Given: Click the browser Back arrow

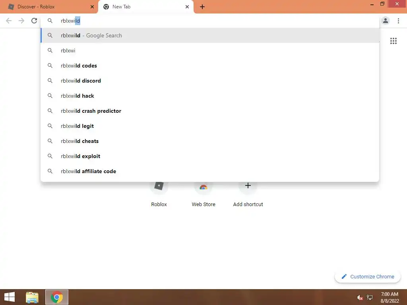Looking at the screenshot, I should tap(9, 21).
